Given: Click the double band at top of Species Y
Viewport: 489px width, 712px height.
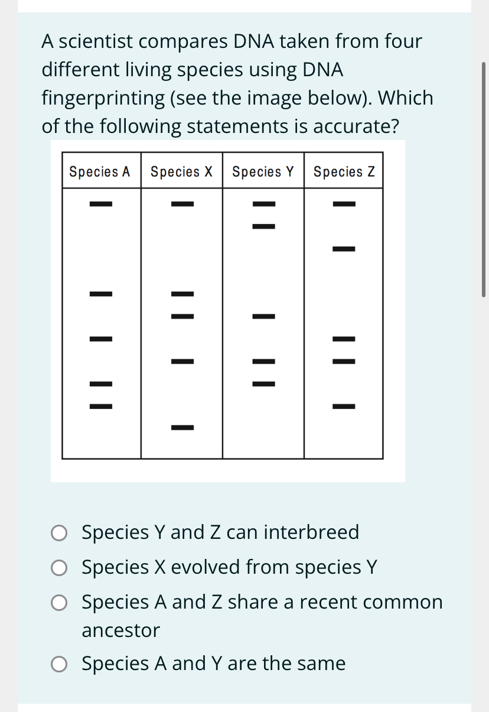Looking at the screenshot, I should pos(263,216).
